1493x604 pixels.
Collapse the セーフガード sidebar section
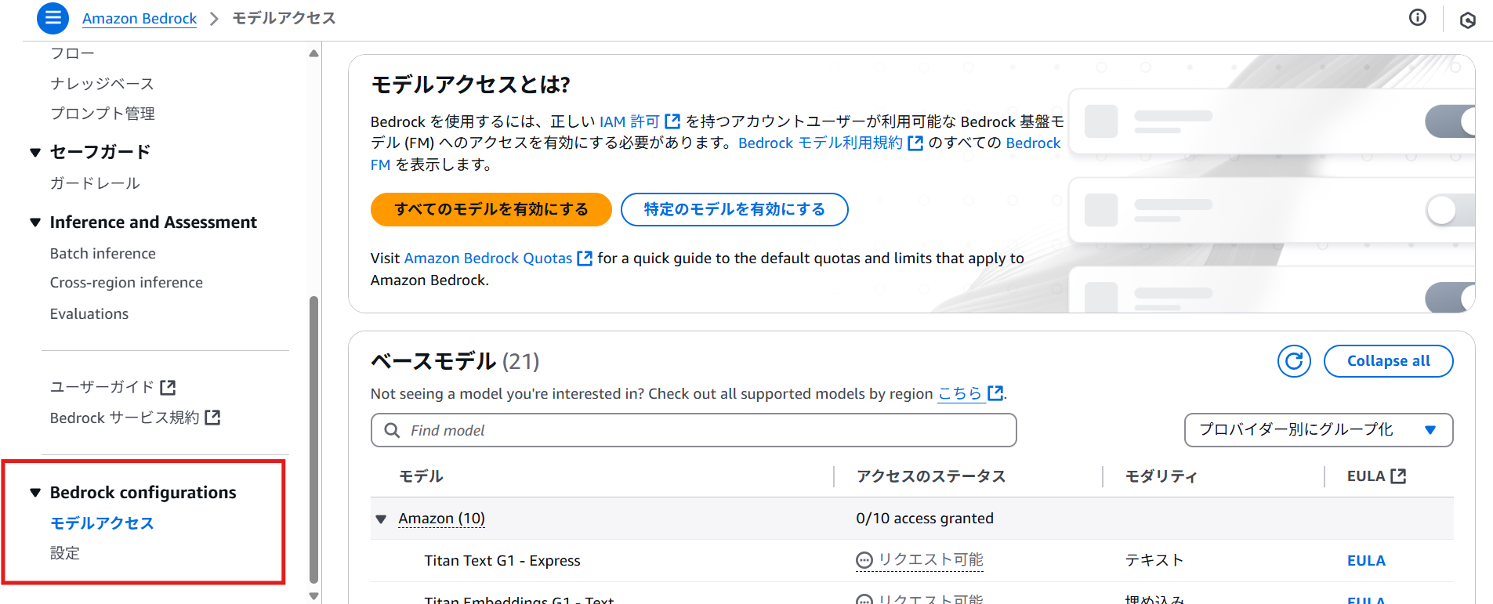tap(35, 152)
